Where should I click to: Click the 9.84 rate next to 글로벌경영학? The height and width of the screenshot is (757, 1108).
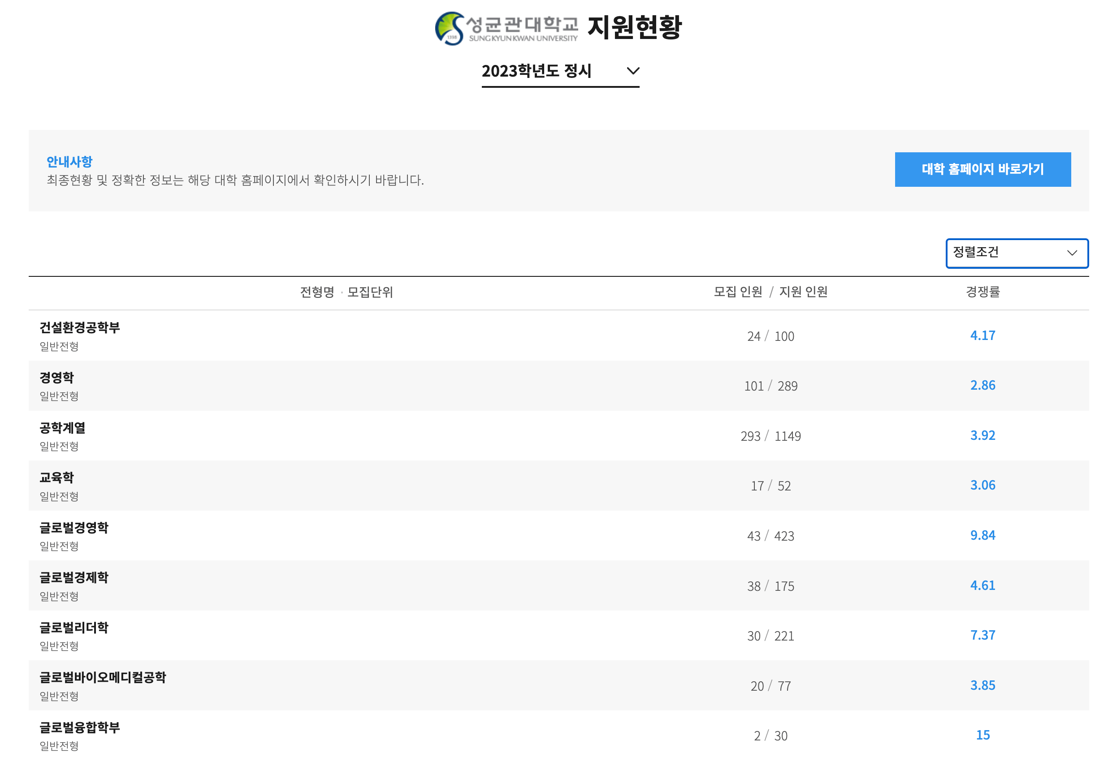(x=982, y=535)
